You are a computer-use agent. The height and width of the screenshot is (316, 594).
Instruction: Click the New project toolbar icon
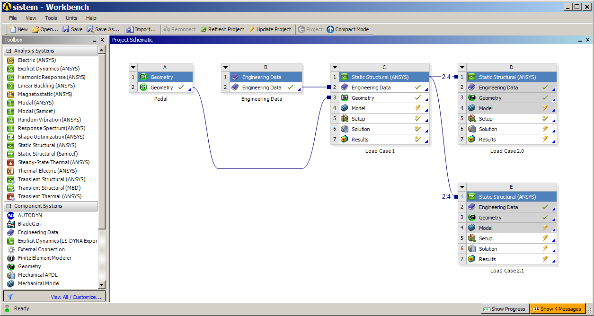[x=13, y=29]
